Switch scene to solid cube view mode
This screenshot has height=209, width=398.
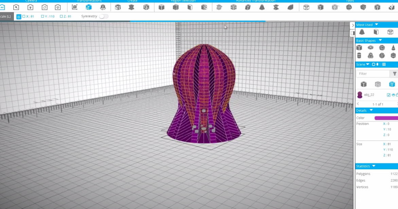click(x=364, y=84)
